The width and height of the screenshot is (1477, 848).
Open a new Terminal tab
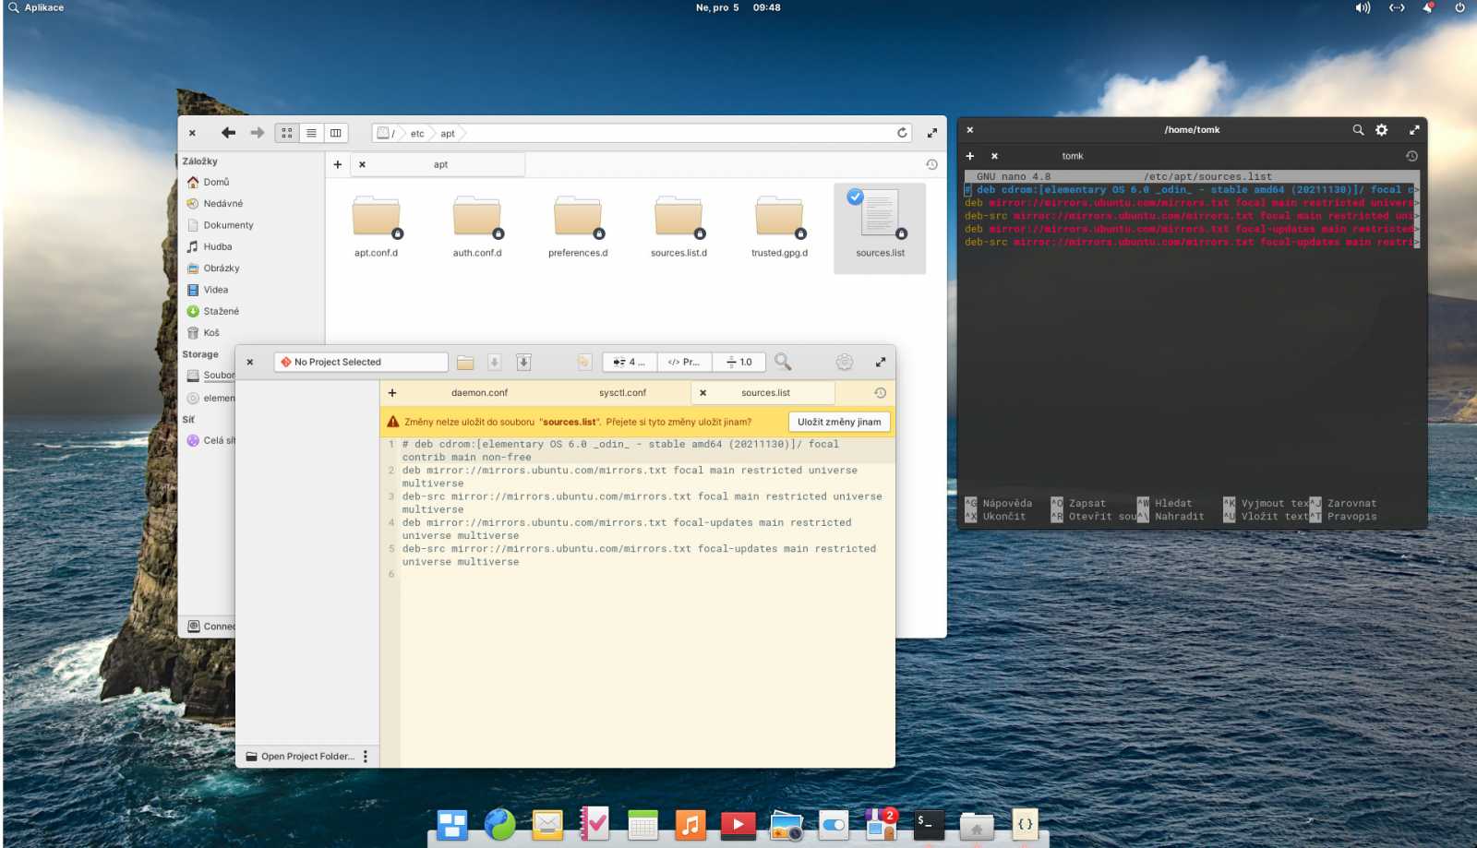tap(970, 156)
